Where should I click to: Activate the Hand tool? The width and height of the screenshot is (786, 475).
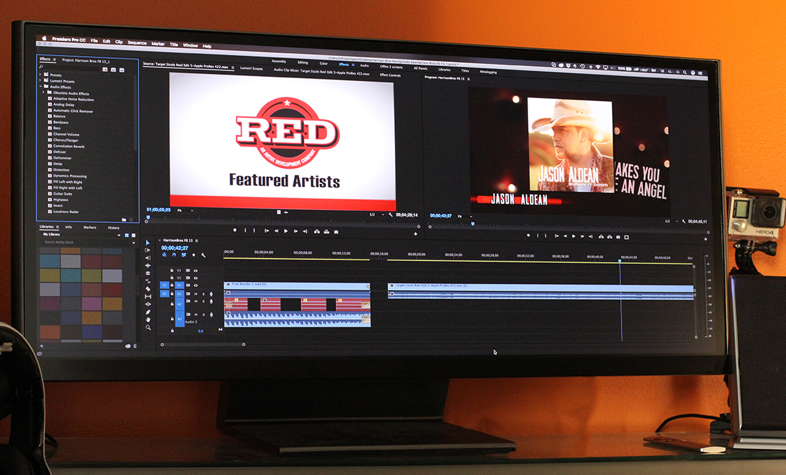tap(147, 320)
